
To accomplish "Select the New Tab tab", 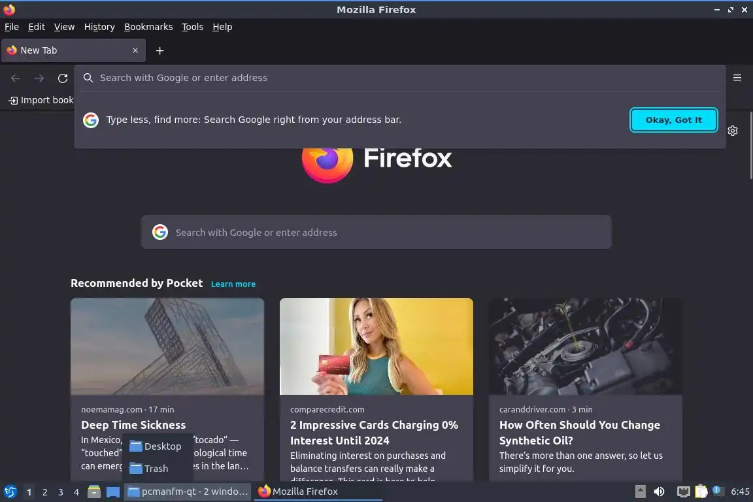I will point(73,50).
